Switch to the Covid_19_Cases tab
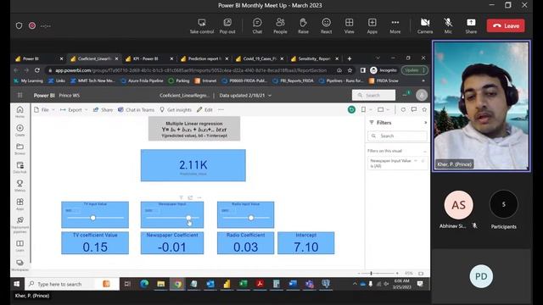Image resolution: width=543 pixels, height=305 pixels. [x=260, y=58]
